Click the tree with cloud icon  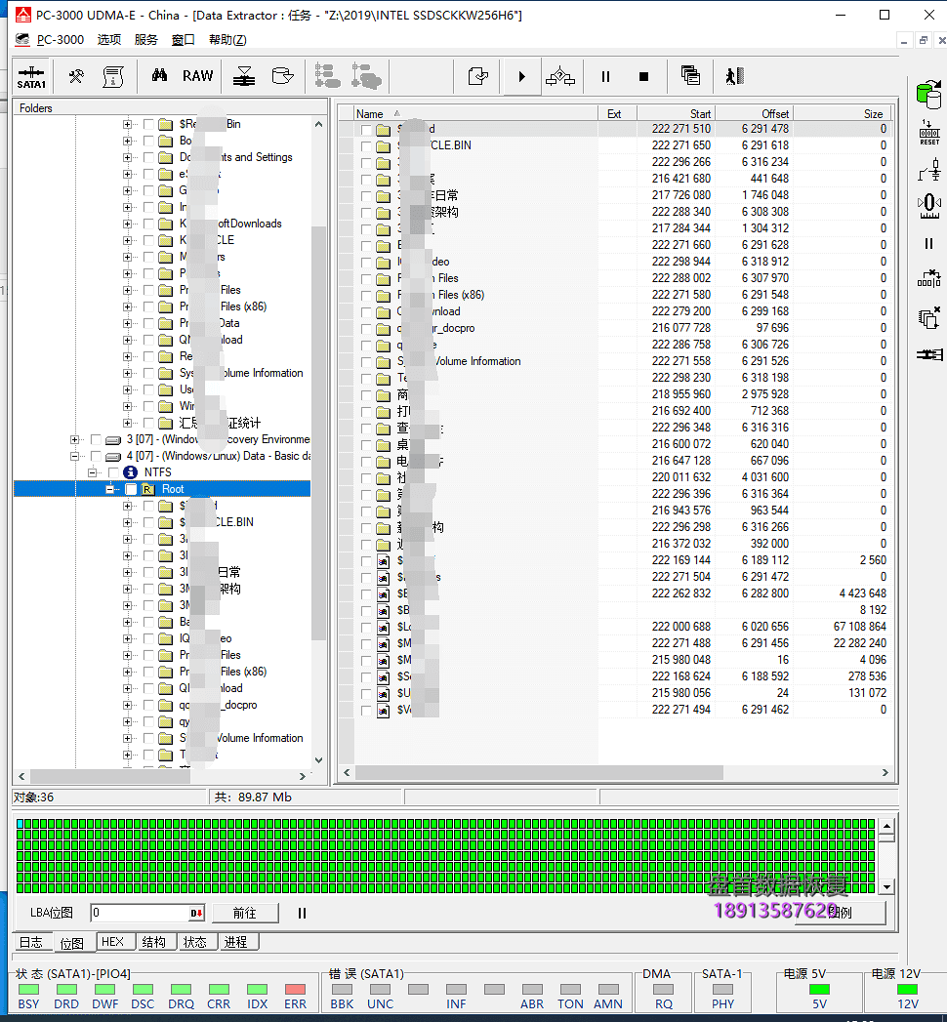pos(366,76)
